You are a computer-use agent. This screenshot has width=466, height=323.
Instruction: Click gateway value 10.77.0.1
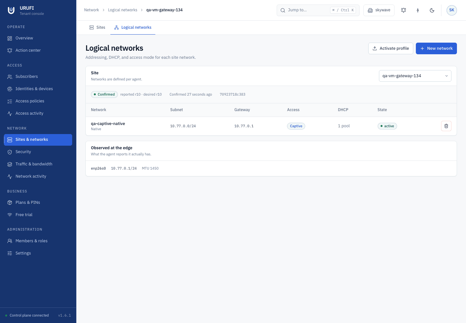click(x=244, y=126)
